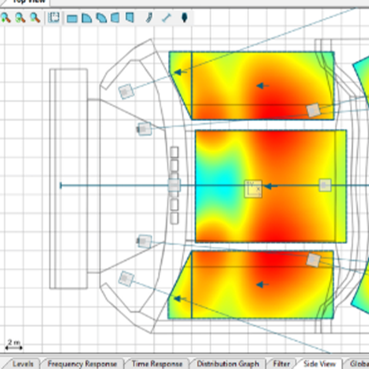Click the arrow in the top audience zone center
Screen dimensions: 369x369
(263, 85)
